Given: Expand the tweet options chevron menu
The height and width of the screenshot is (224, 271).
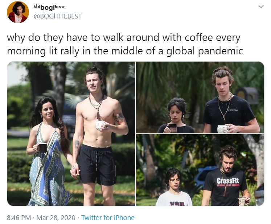Looking at the screenshot, I should (260, 7).
